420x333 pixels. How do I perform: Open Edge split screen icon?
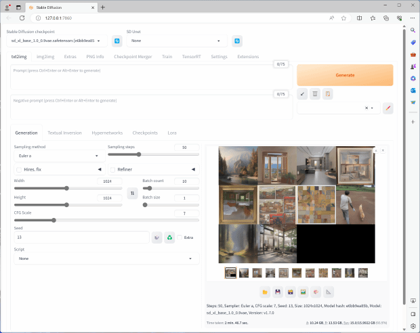pyautogui.click(x=359, y=18)
